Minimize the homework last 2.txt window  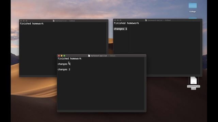[x=62, y=56]
